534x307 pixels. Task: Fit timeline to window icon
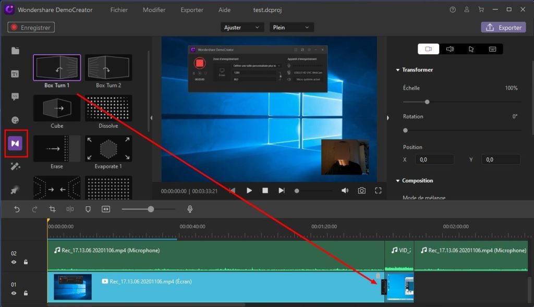point(106,209)
